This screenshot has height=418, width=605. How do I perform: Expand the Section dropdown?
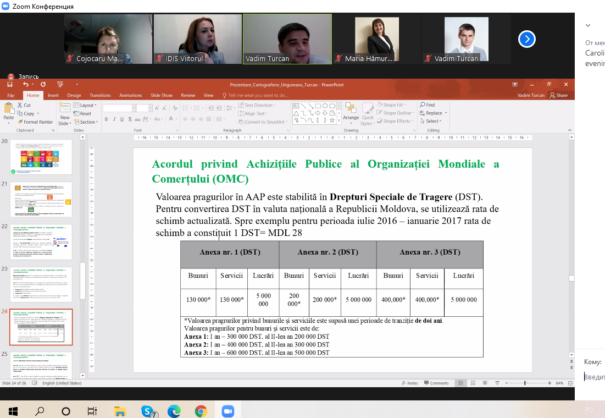(86, 122)
